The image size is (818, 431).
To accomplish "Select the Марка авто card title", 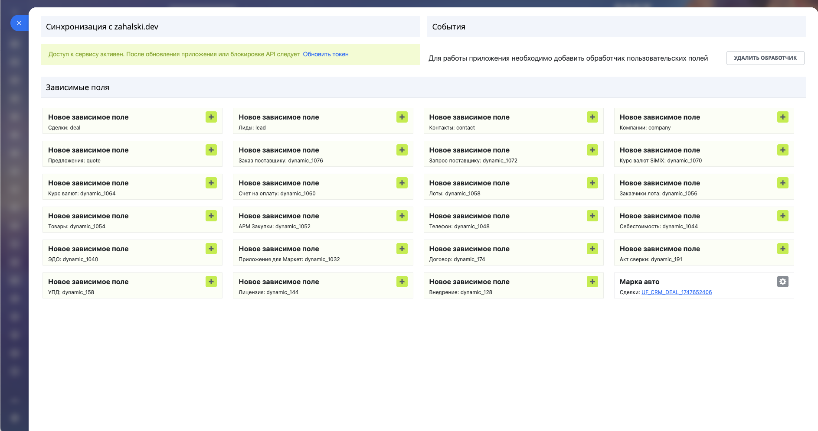I will click(x=639, y=282).
